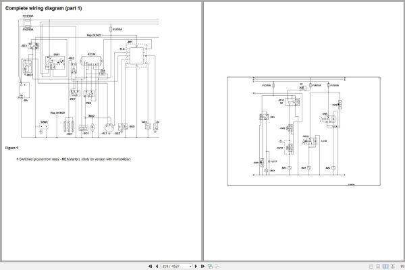Select two-page side-by-side view
The width and height of the screenshot is (405, 270).
pyautogui.click(x=385, y=266)
